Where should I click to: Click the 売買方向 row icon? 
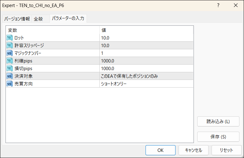pos(9,84)
